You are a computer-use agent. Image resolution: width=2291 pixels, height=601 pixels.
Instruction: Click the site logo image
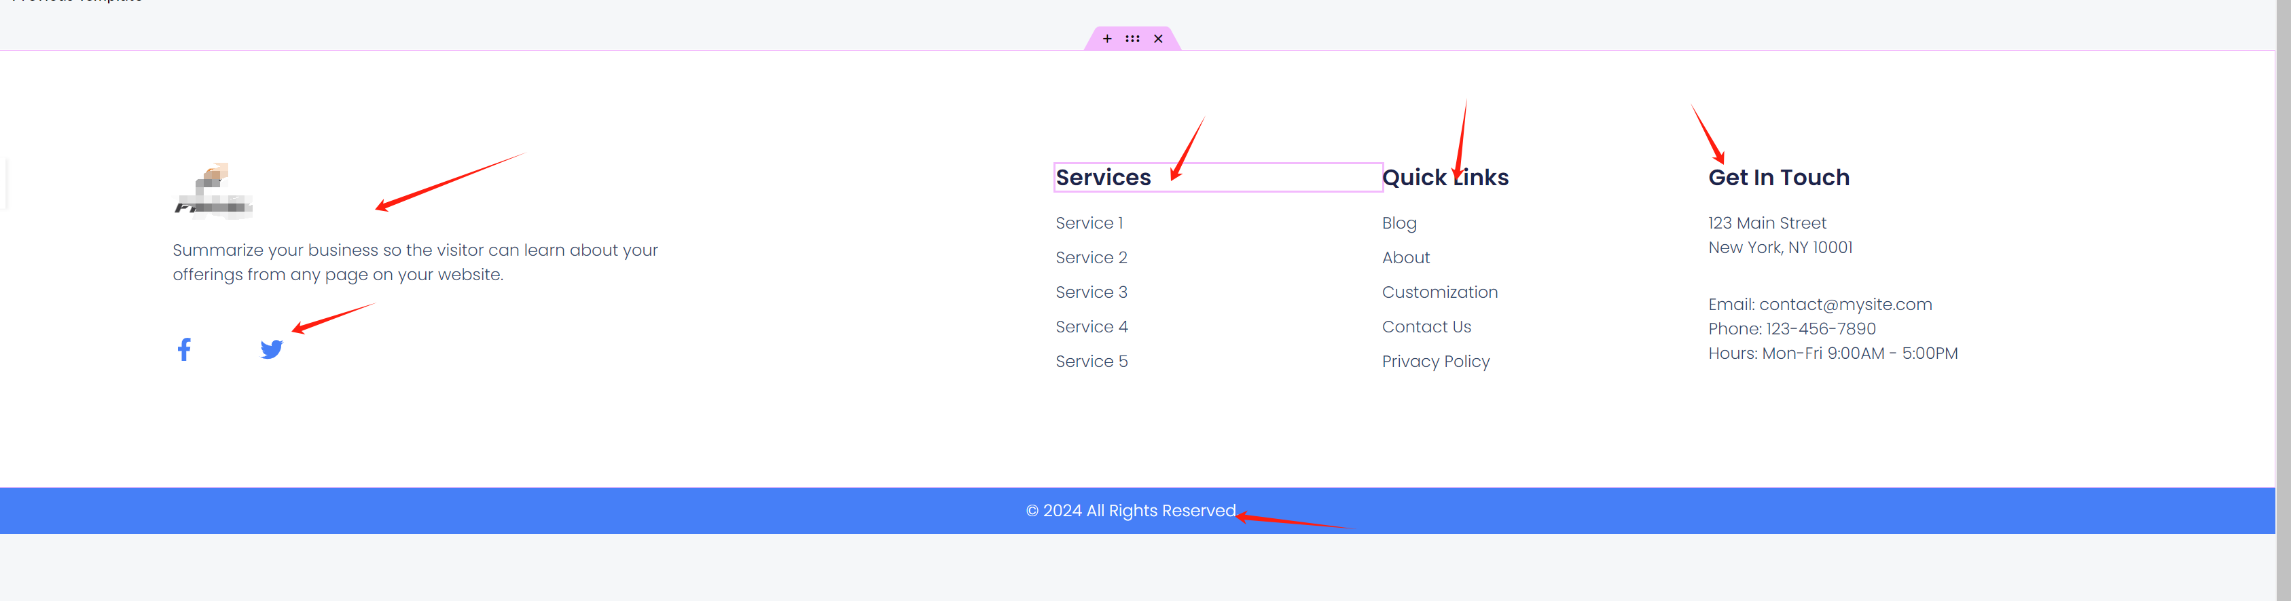213,190
